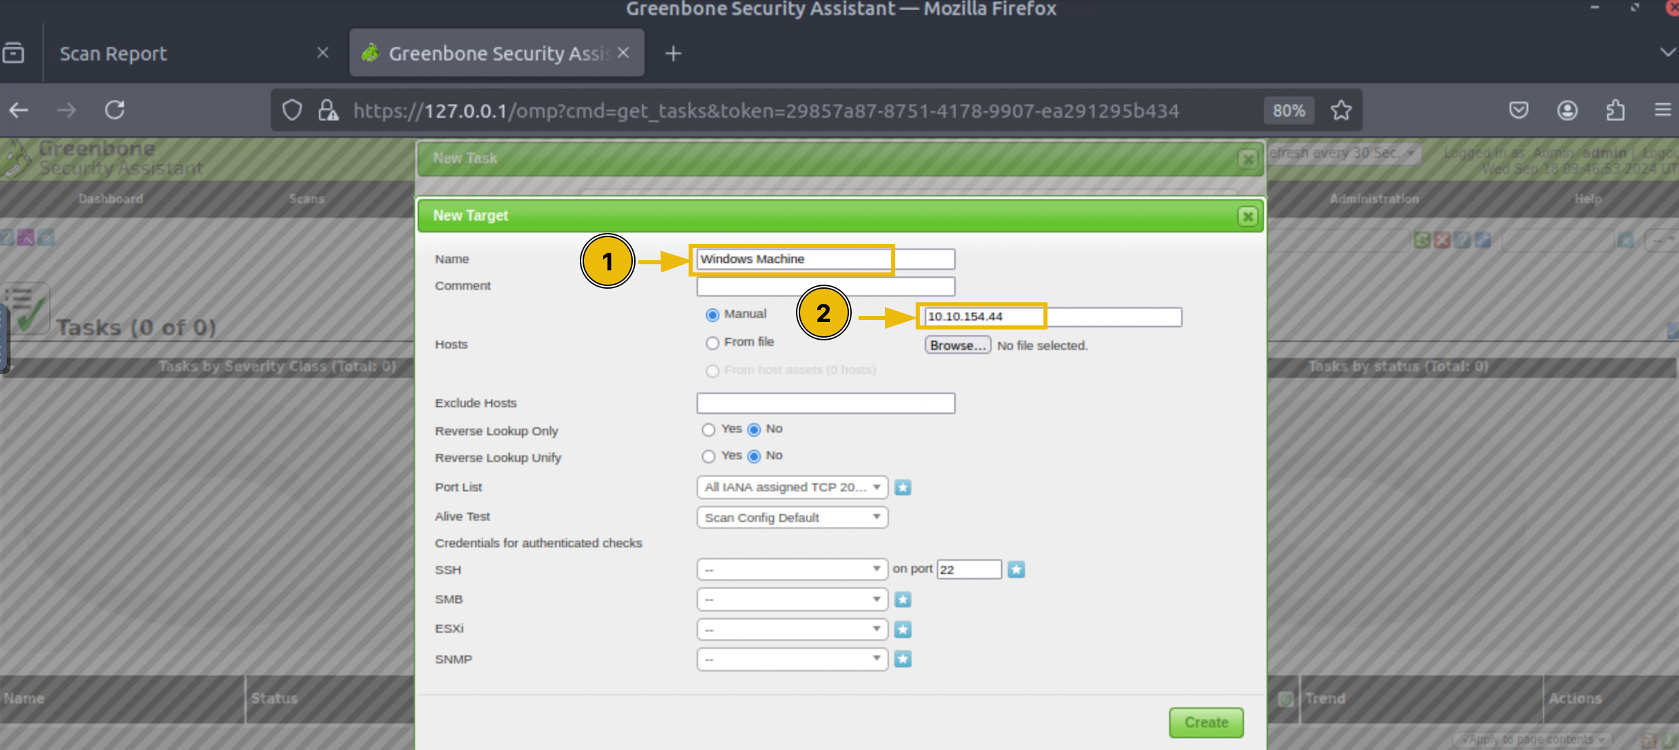Click the Exclude Hosts input field

click(825, 404)
